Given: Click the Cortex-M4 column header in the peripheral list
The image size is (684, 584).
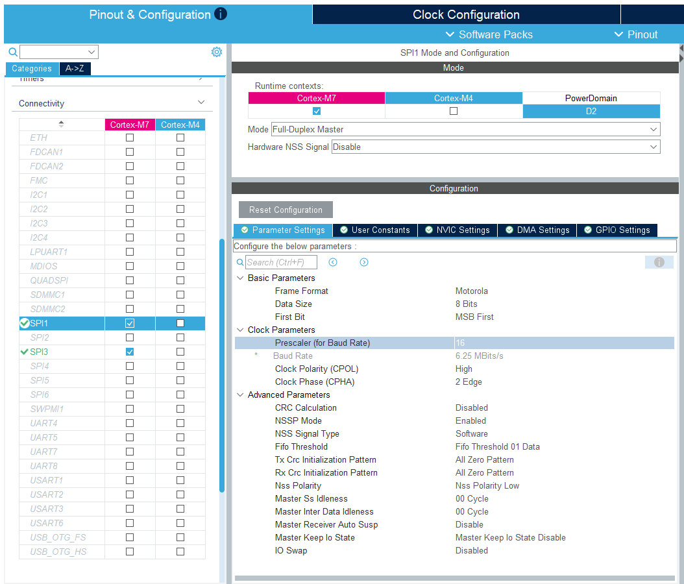Looking at the screenshot, I should pos(180,125).
